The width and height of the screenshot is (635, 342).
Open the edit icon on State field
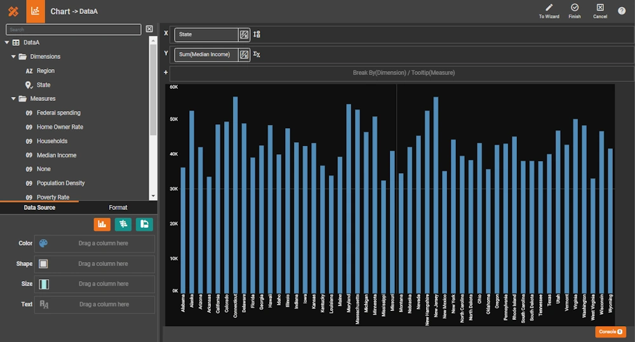(244, 35)
